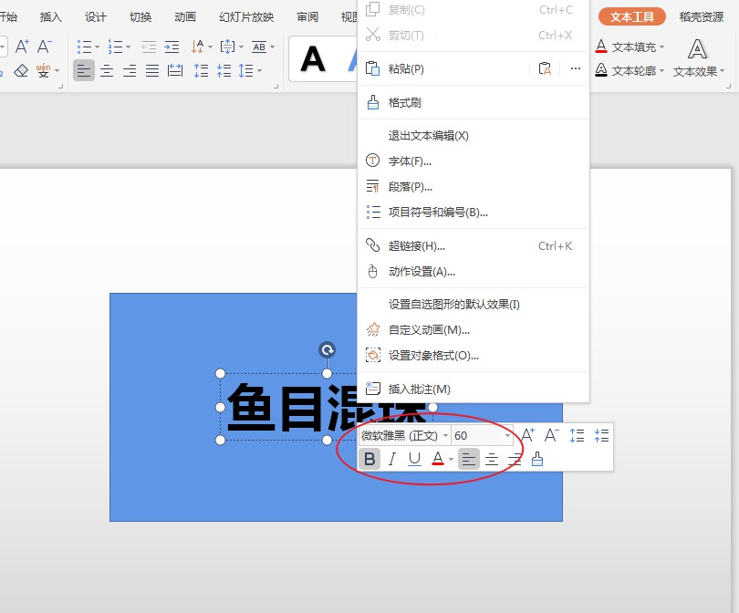
Task: Click the clear formatting eraser icon
Action: (x=20, y=71)
